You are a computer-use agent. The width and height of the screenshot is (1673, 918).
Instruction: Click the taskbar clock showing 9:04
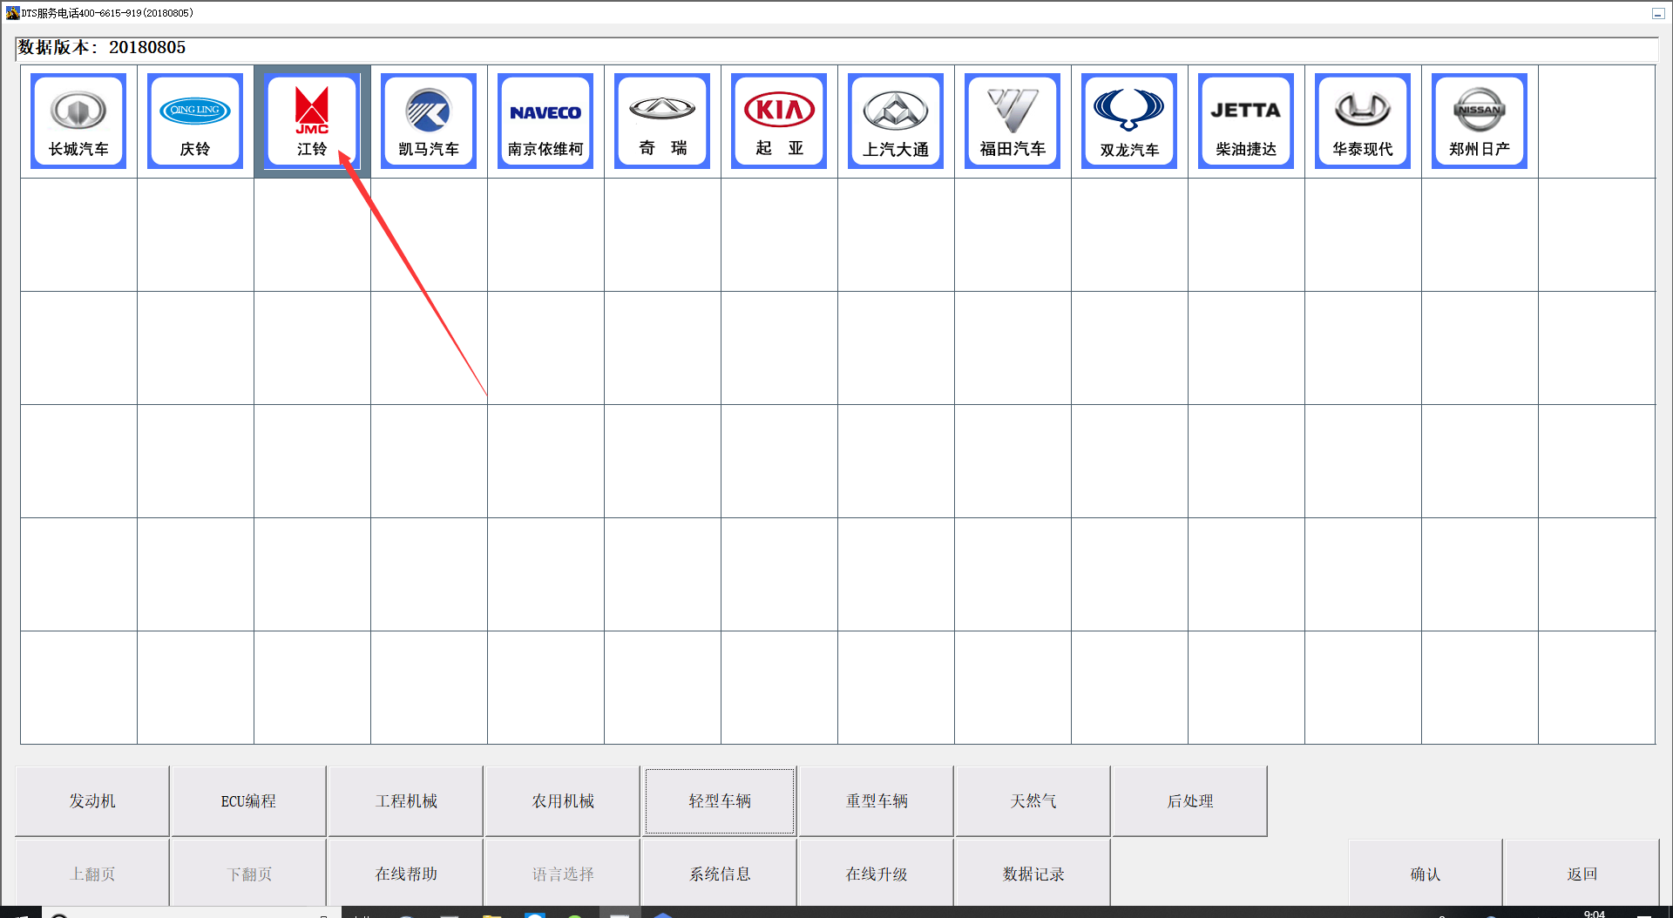click(1595, 913)
